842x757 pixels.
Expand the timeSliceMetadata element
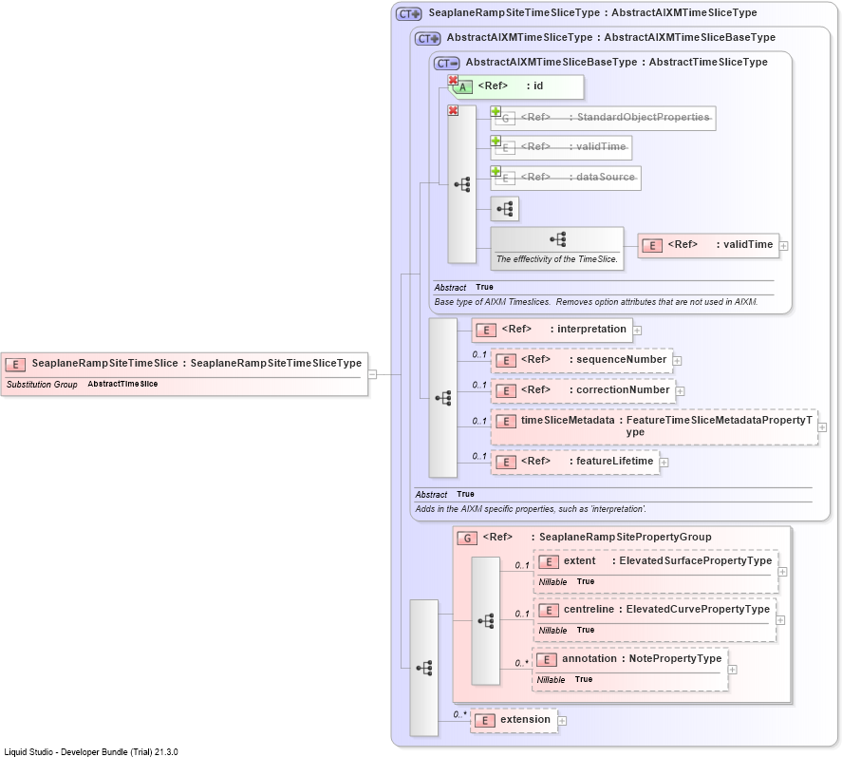[822, 427]
